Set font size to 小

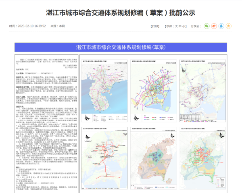click(x=184, y=26)
